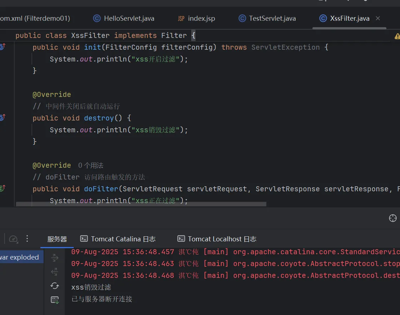Screen dimensions: 400x315
Task: Switch to the HelloServlet.java tab
Action: [124, 18]
